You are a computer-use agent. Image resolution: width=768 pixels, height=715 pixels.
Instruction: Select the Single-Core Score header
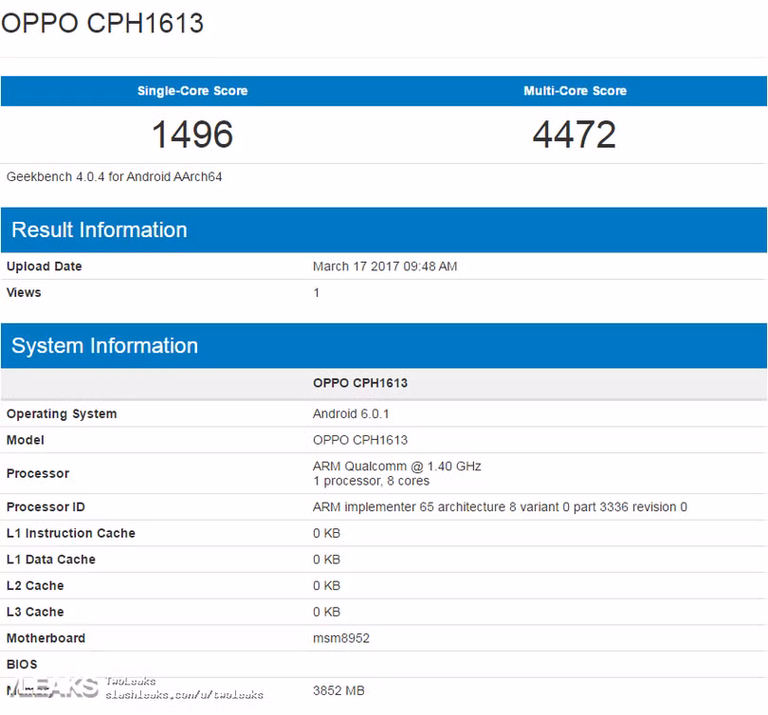tap(192, 91)
